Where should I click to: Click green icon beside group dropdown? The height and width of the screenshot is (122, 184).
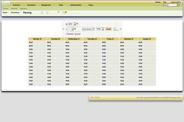75,29
